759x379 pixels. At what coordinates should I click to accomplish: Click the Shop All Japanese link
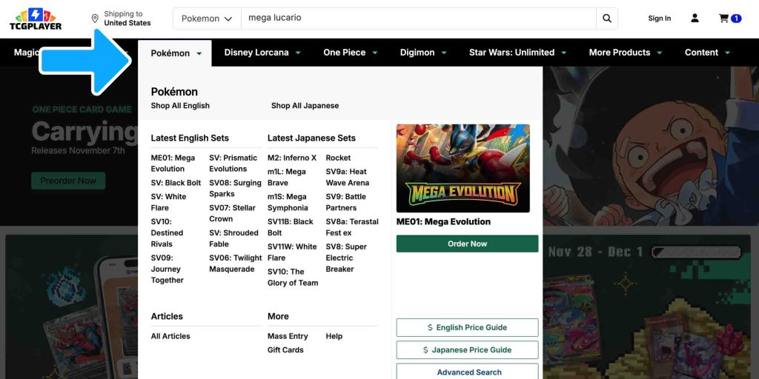tap(305, 106)
